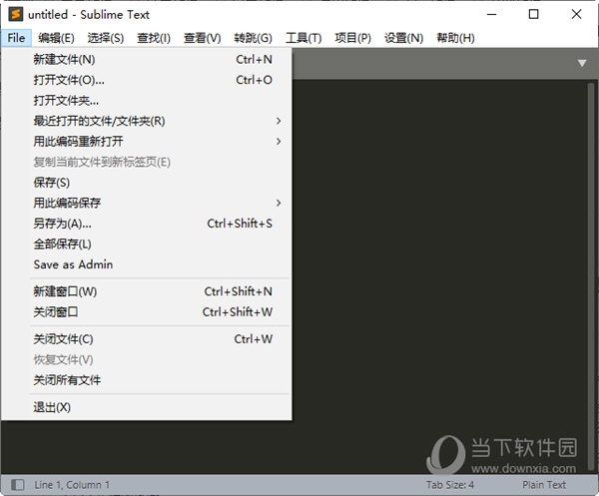Choose 保存(S) menu entry

tap(147, 183)
